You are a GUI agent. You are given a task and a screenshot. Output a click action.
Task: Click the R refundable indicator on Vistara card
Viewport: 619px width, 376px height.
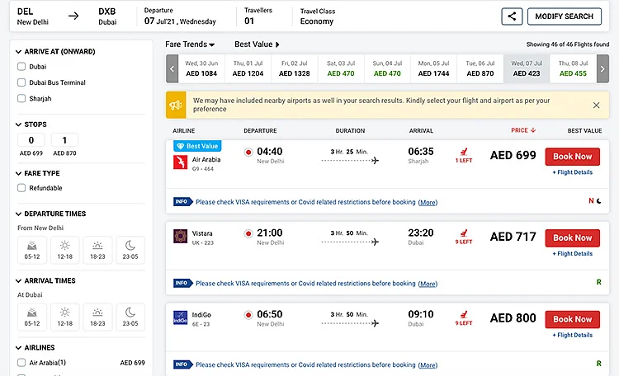tap(599, 282)
